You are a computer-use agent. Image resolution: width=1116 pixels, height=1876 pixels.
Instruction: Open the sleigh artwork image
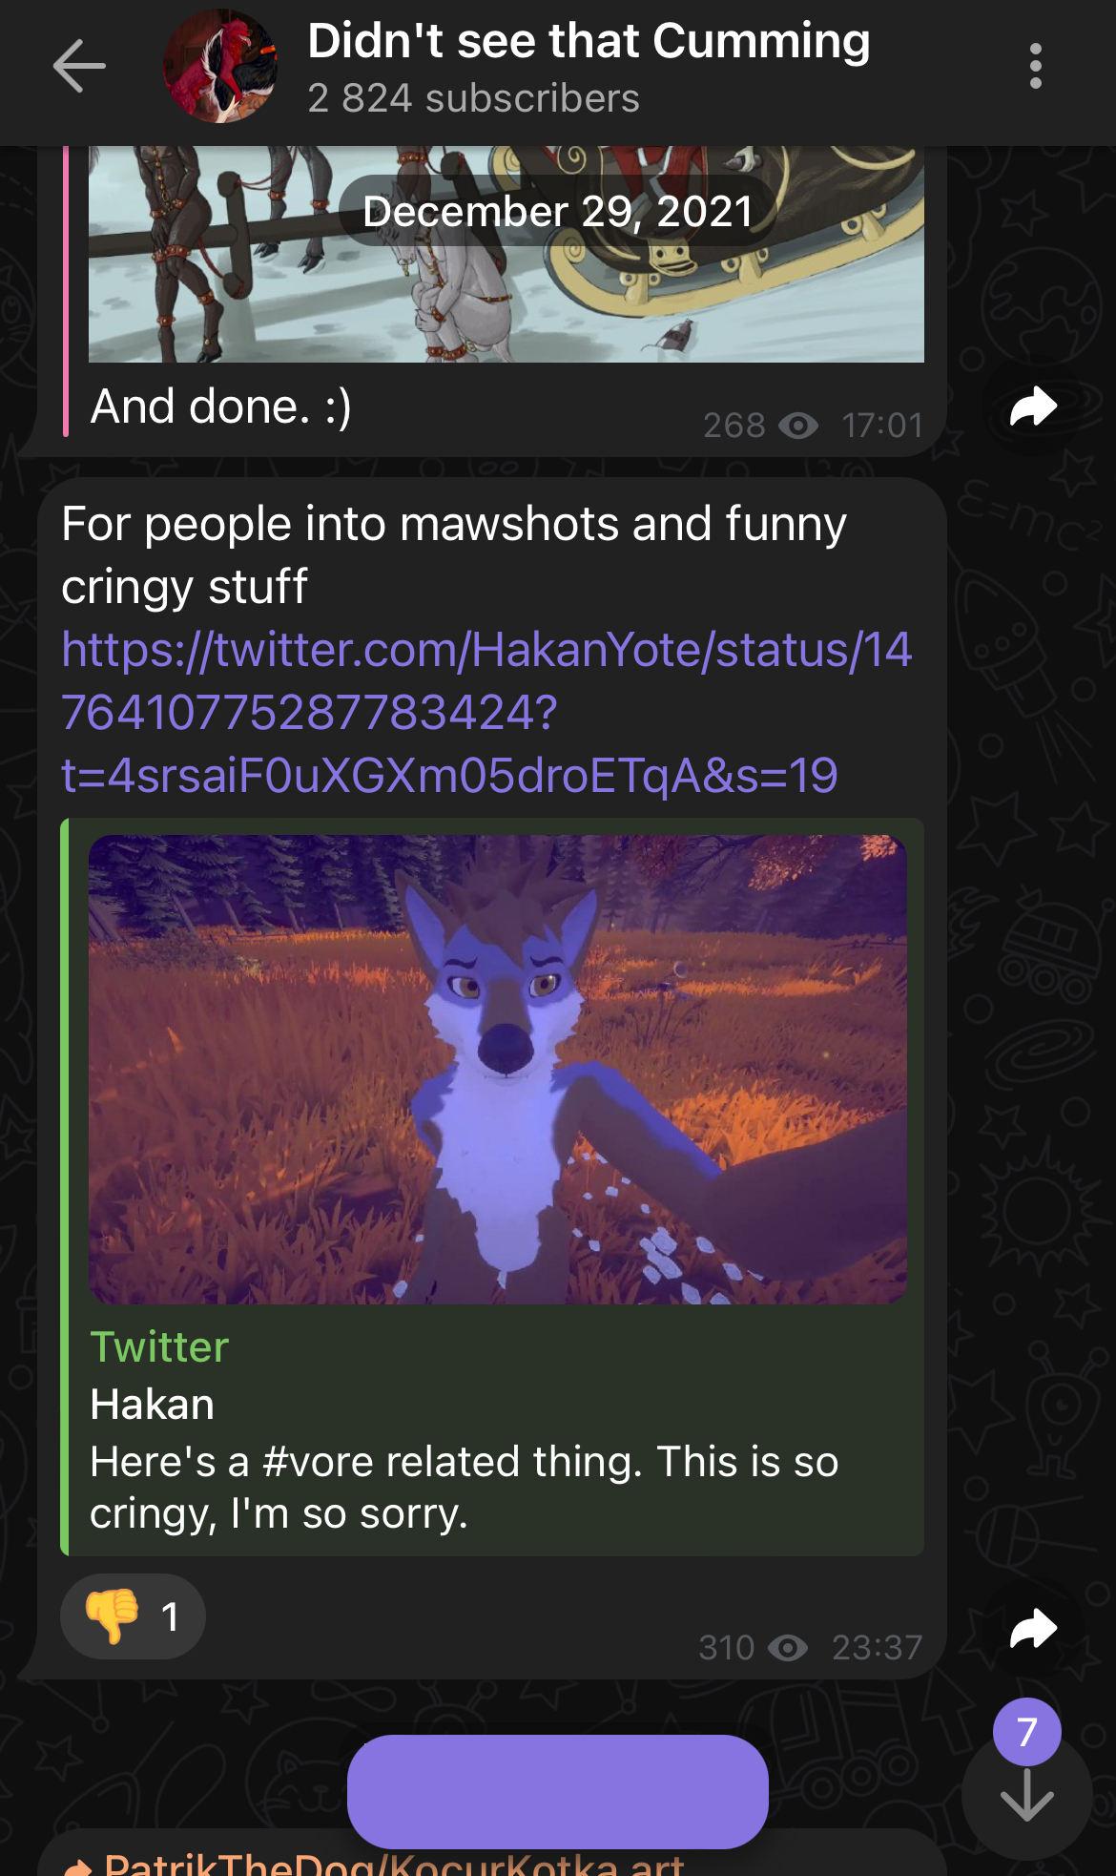506,254
